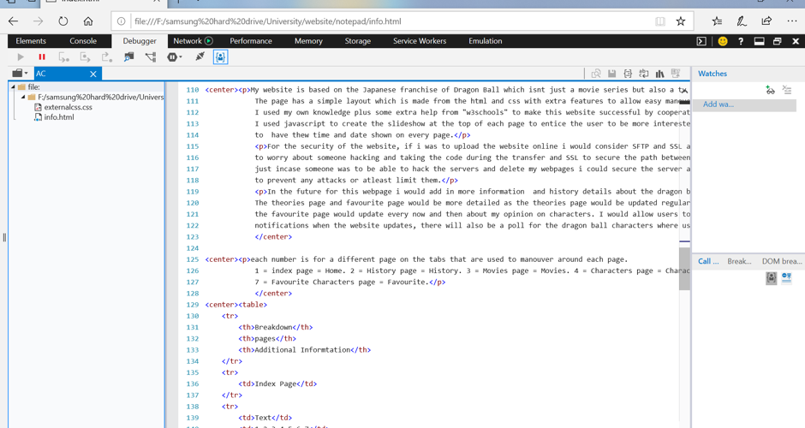Close the AC file tab

[93, 74]
